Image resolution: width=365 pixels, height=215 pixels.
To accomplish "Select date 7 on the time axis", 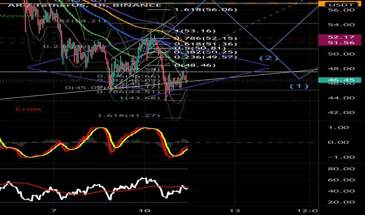I will pos(54,211).
